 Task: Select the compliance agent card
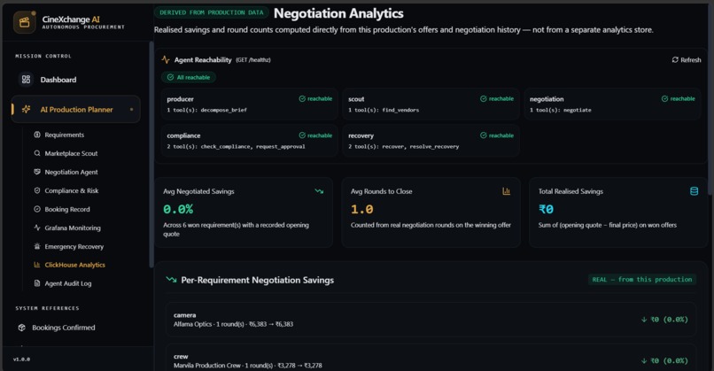pyautogui.click(x=249, y=141)
